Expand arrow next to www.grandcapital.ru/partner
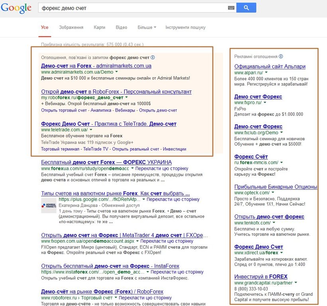This screenshot has width=327, height=306. (x=296, y=282)
